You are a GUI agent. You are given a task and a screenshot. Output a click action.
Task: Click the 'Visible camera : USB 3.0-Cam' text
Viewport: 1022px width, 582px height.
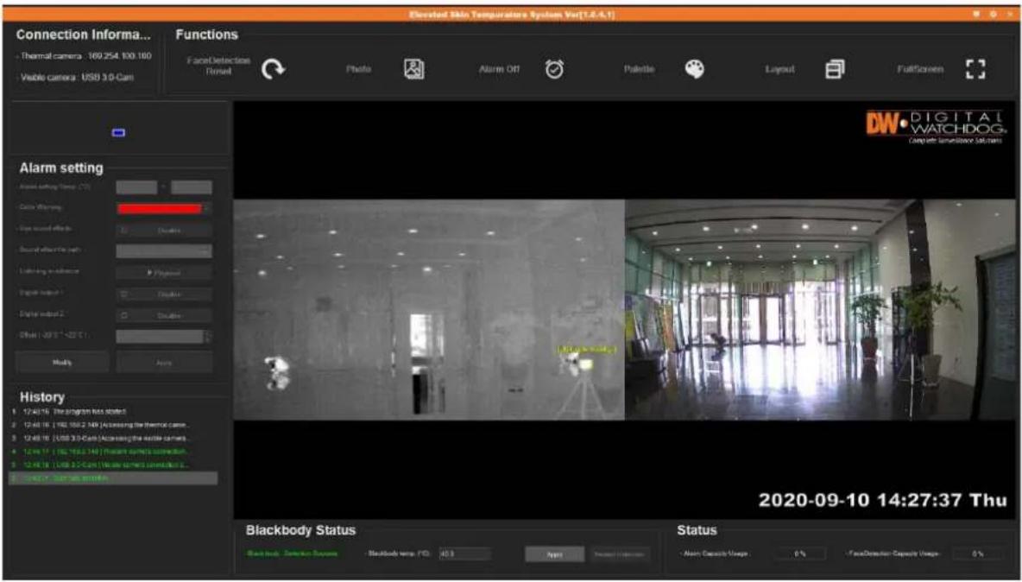click(76, 77)
